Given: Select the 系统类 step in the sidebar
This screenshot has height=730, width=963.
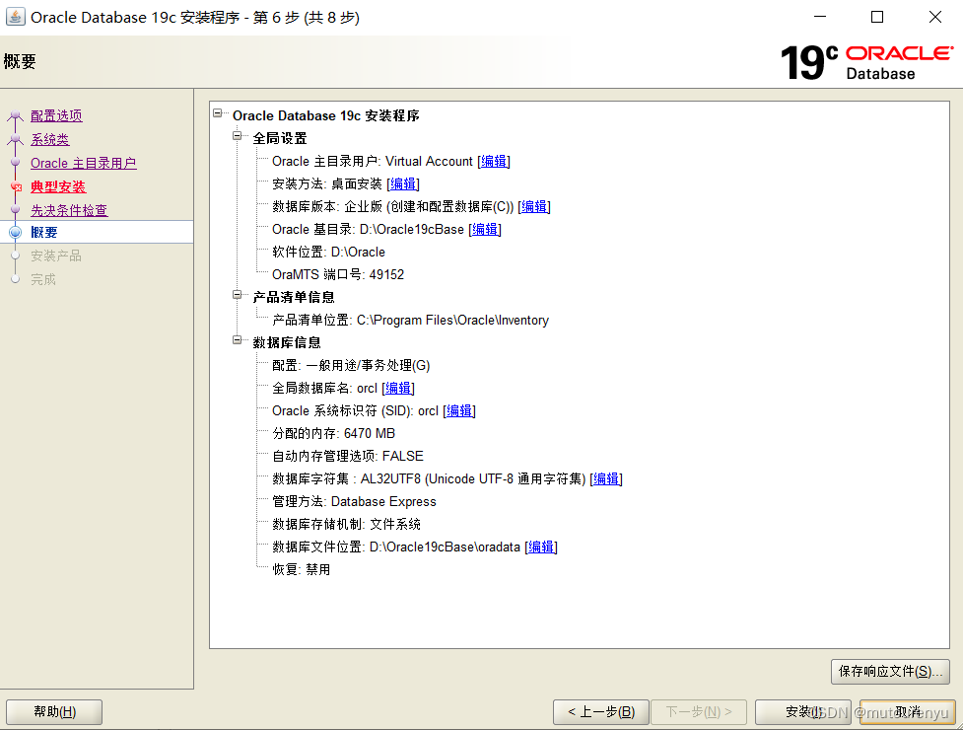Looking at the screenshot, I should (x=48, y=139).
